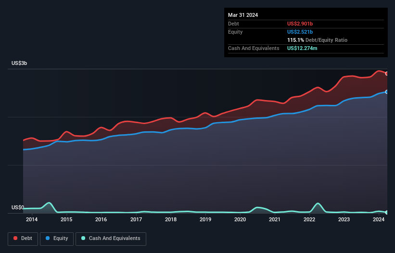395x253 pixels.
Task: Click the red Debt endpoint marker
Action: [387, 74]
